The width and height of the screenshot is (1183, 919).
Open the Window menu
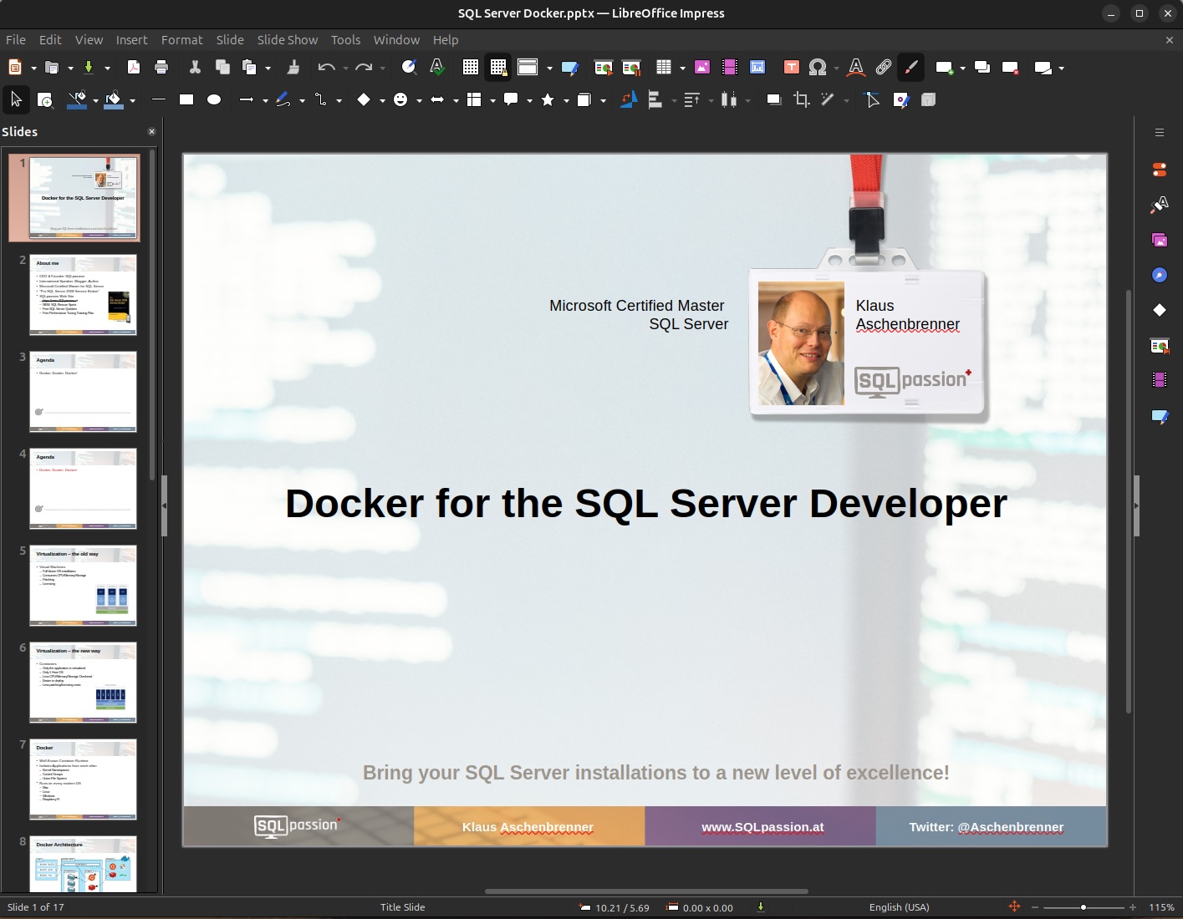[396, 39]
